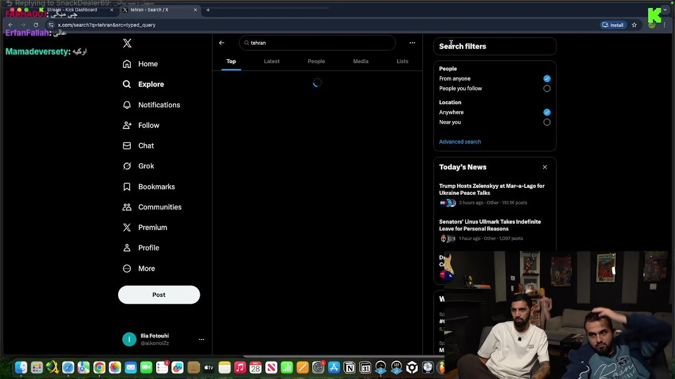Click the X logo in the sidebar
The width and height of the screenshot is (675, 379).
pos(127,43)
